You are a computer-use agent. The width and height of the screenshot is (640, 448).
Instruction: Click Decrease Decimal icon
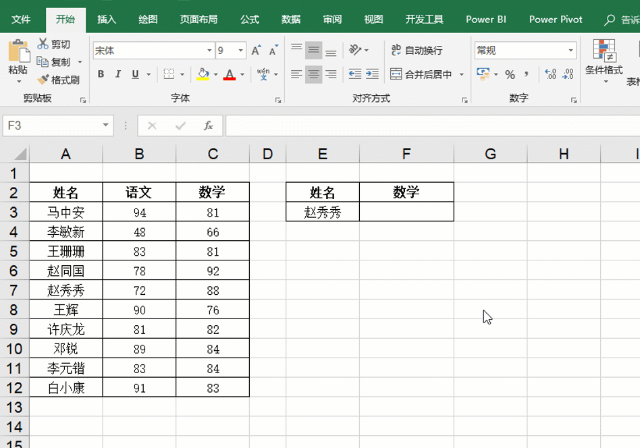[x=568, y=74]
